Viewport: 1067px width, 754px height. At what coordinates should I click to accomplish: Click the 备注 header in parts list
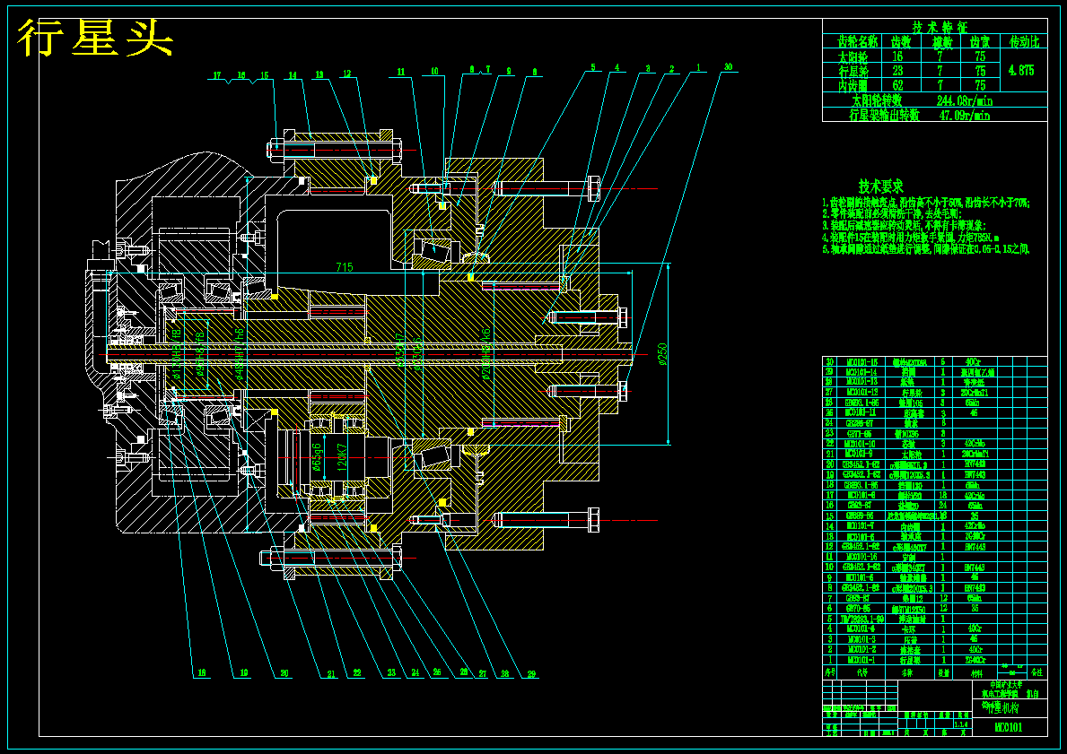point(1036,672)
